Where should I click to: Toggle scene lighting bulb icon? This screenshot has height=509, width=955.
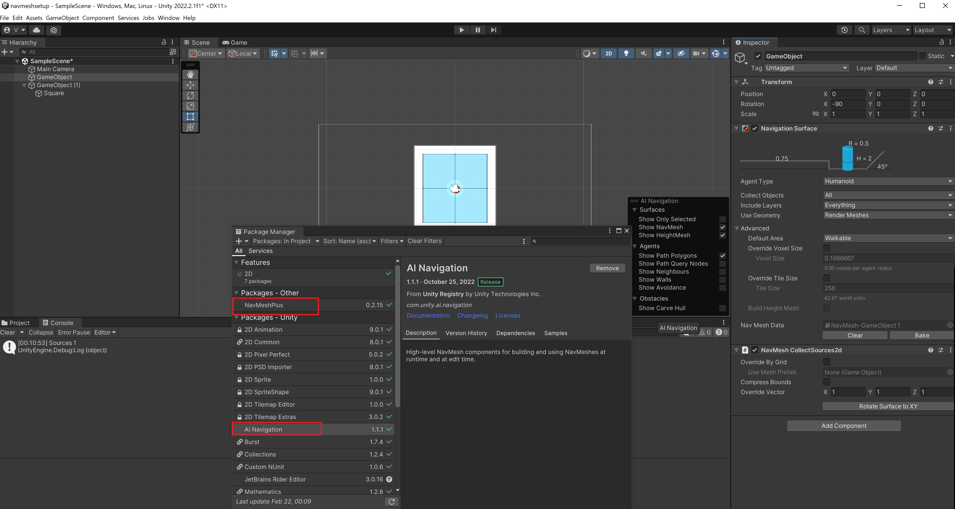(626, 53)
